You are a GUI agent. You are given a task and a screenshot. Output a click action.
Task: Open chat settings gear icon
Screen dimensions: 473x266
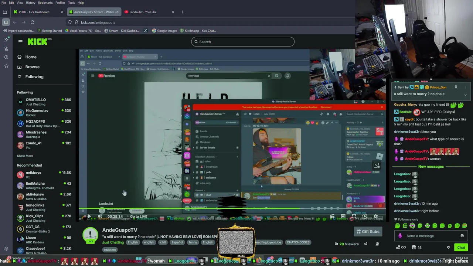pos(448,248)
